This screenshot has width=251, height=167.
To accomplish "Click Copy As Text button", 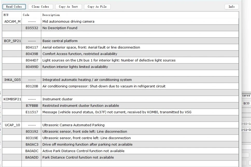I will [x=68, y=7].
